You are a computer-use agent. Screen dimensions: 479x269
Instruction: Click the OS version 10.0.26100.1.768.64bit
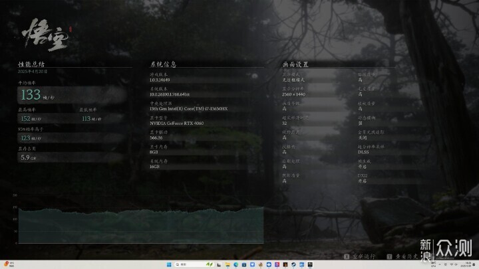click(x=170, y=94)
